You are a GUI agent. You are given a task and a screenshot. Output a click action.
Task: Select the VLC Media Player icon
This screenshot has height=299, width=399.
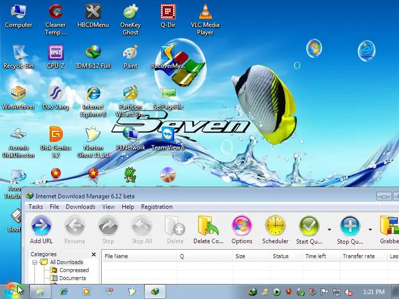(x=205, y=19)
